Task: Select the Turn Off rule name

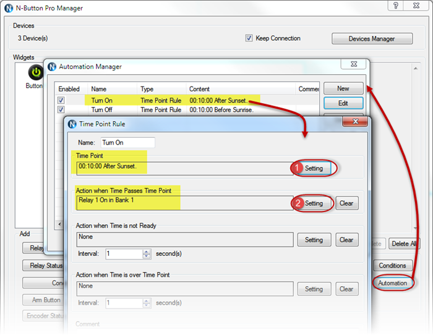Action: [102, 110]
